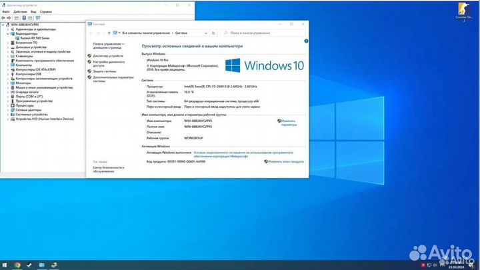Viewport: 480px width, 270px height.
Task: Click the volume icon in the system tray
Action: (x=435, y=265)
